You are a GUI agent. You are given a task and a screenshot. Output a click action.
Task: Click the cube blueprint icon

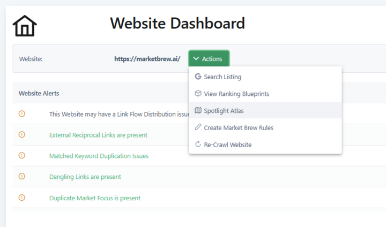pyautogui.click(x=198, y=94)
